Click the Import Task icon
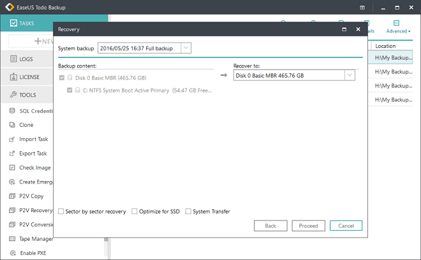This screenshot has height=260, width=421. pos(13,140)
